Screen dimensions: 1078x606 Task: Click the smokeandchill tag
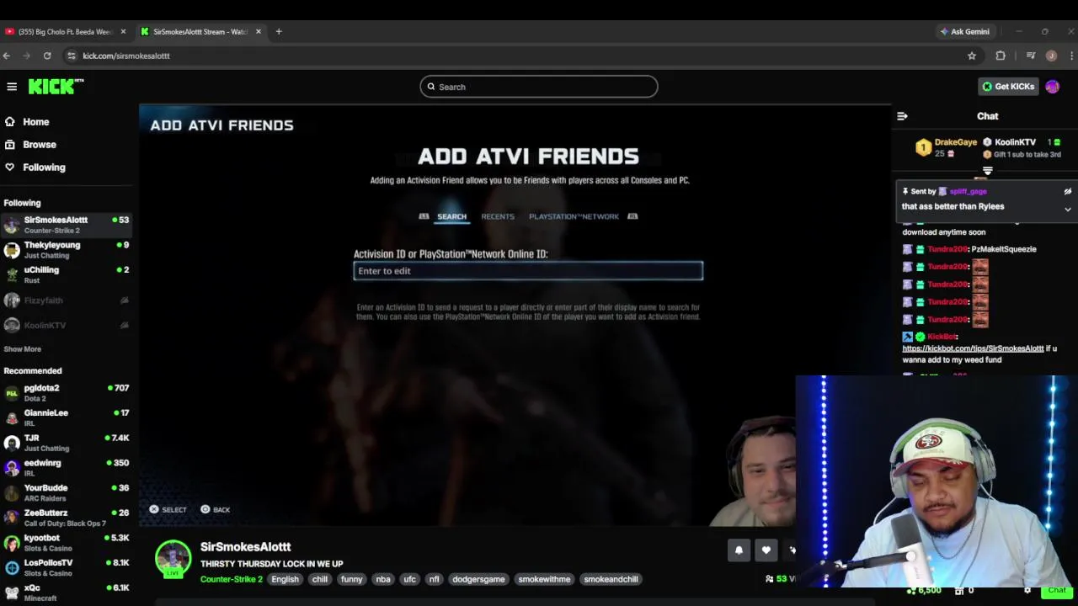[x=611, y=579]
